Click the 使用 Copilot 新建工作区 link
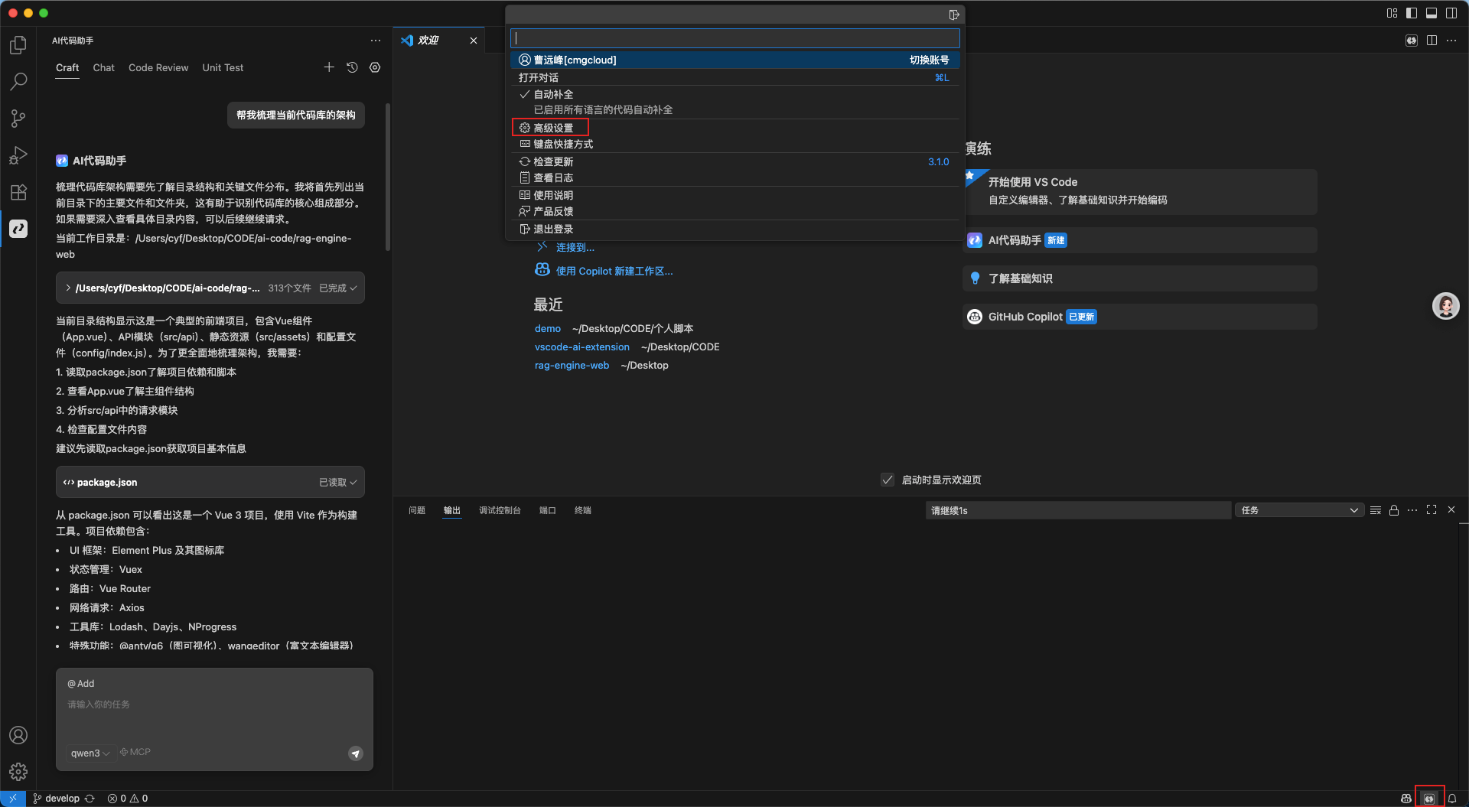 614,272
